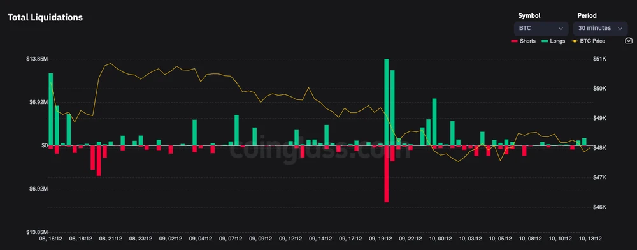Click the 08, 21:12 time axis label
The height and width of the screenshot is (250, 637).
[x=110, y=239]
